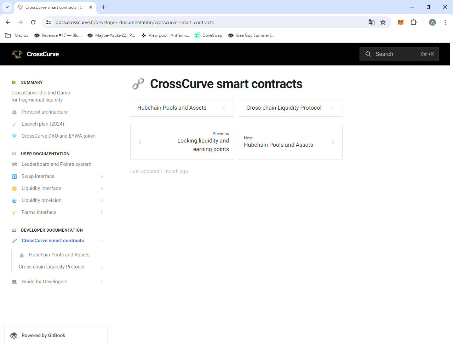Open the Hubchain Pools and Assets card
This screenshot has width=453, height=348.
pyautogui.click(x=182, y=108)
